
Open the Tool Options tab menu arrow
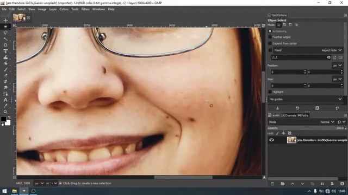345,15
